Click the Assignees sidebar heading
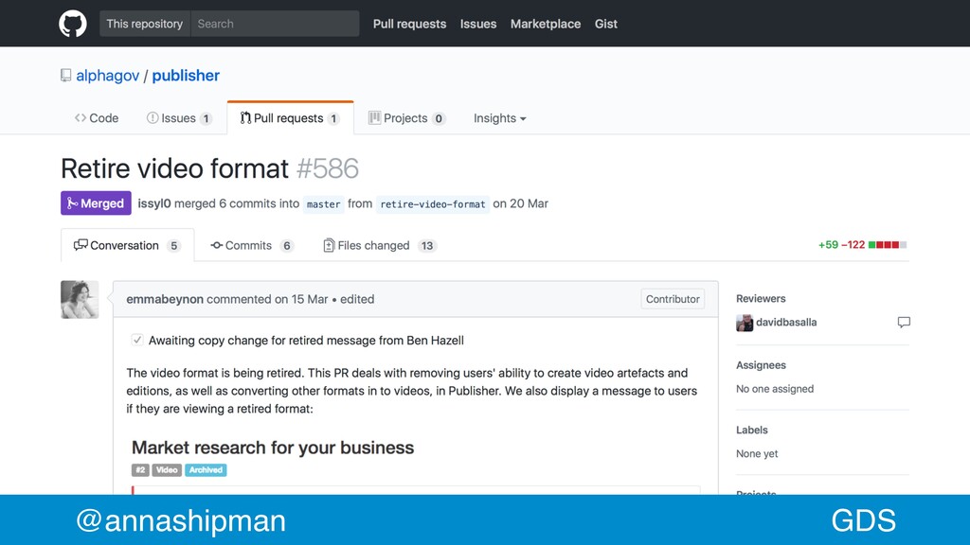 point(761,365)
